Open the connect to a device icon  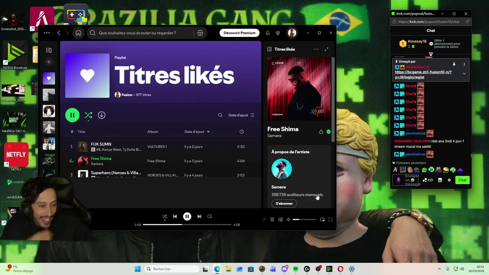click(280, 220)
